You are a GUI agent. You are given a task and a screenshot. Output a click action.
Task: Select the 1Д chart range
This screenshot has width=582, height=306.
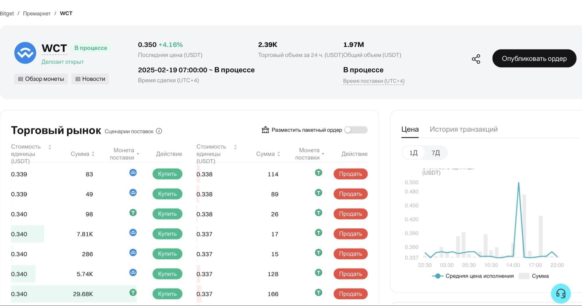(413, 153)
